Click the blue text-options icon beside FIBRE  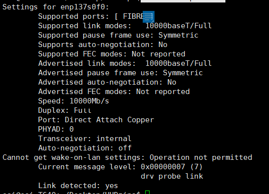[149, 17]
